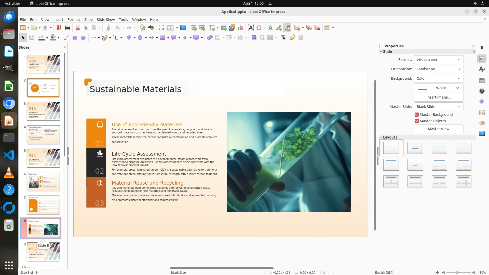Open the sidebar Navigator compass icon
The image size is (489, 275).
(482, 91)
